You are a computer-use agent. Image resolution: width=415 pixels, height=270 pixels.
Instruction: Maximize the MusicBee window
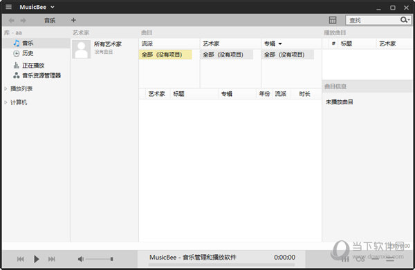(x=393, y=8)
